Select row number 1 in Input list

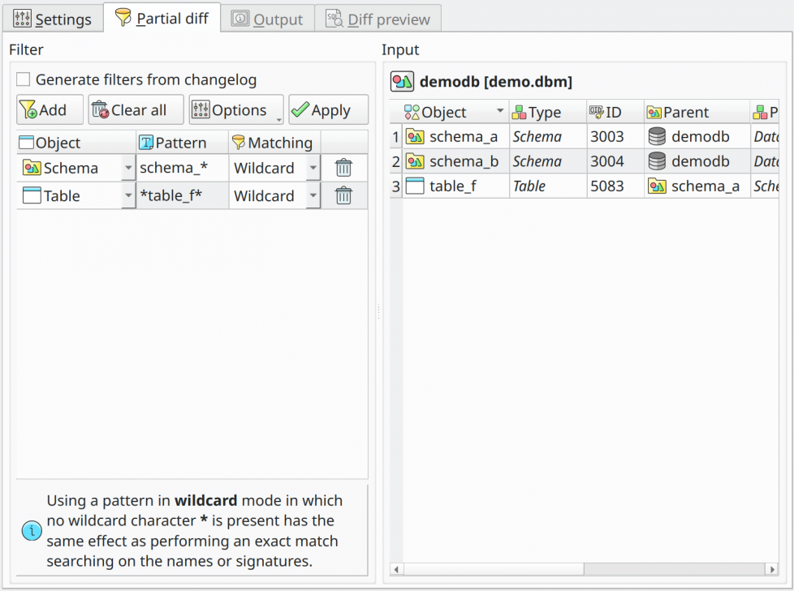pyautogui.click(x=396, y=136)
